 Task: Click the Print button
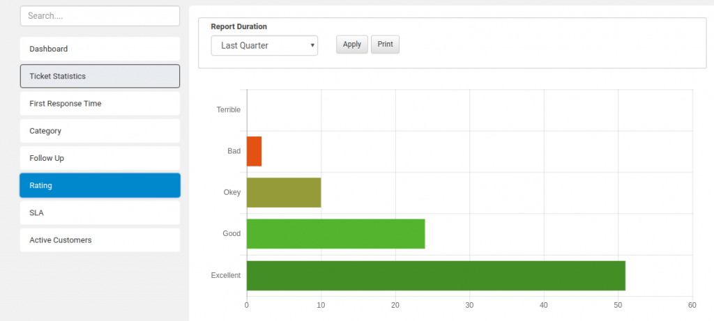385,45
